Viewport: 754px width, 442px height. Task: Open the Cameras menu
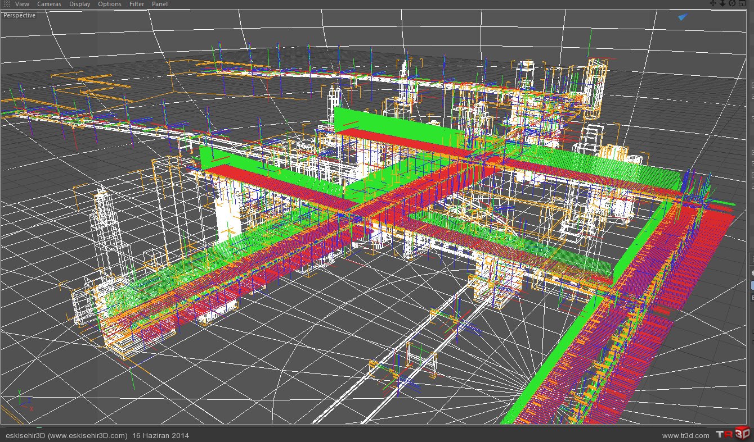(x=50, y=4)
